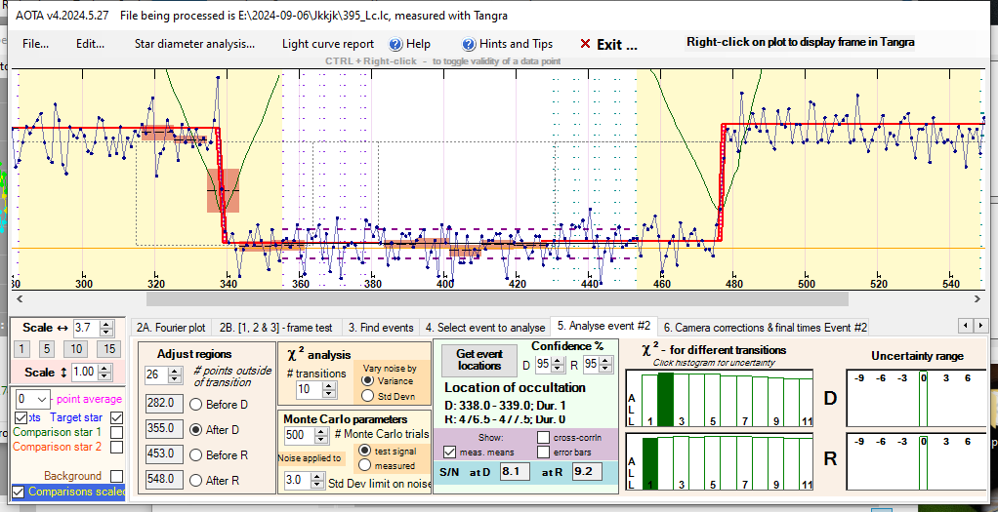Select the Before R radio button
The width and height of the screenshot is (998, 512).
click(196, 455)
